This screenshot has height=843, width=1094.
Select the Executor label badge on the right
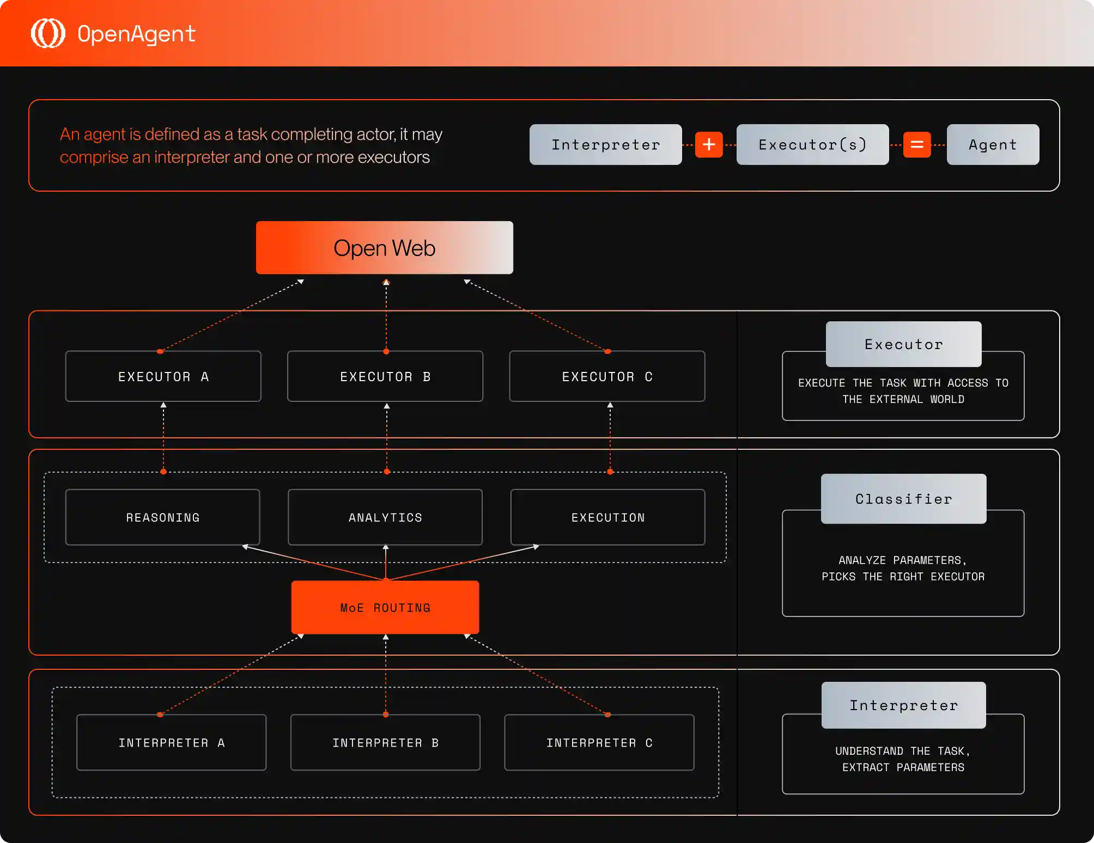[x=903, y=344]
